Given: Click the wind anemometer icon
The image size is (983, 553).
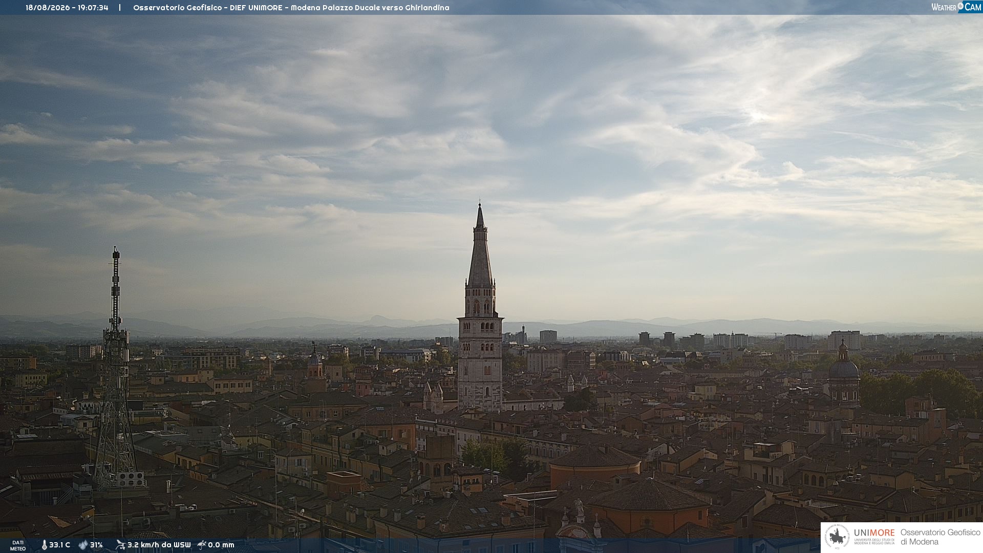Looking at the screenshot, I should click(120, 545).
